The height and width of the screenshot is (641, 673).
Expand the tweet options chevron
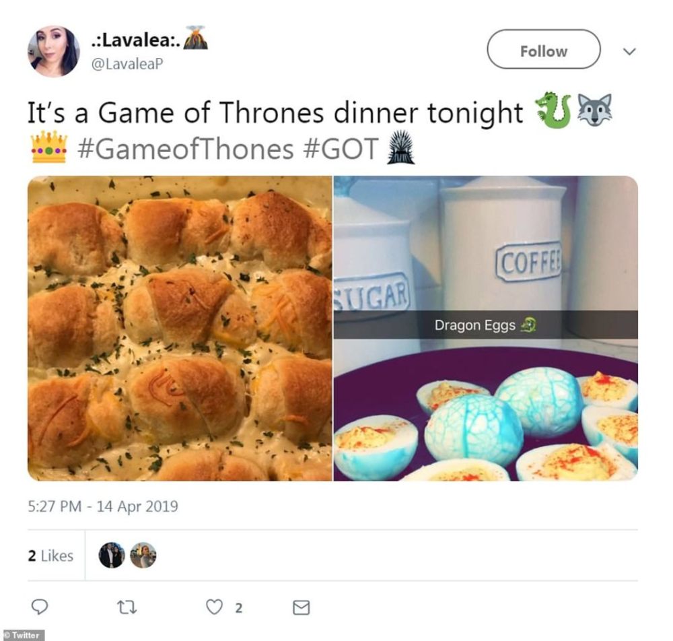[x=629, y=52]
